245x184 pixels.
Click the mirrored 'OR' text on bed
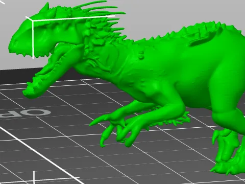[x=26, y=113]
